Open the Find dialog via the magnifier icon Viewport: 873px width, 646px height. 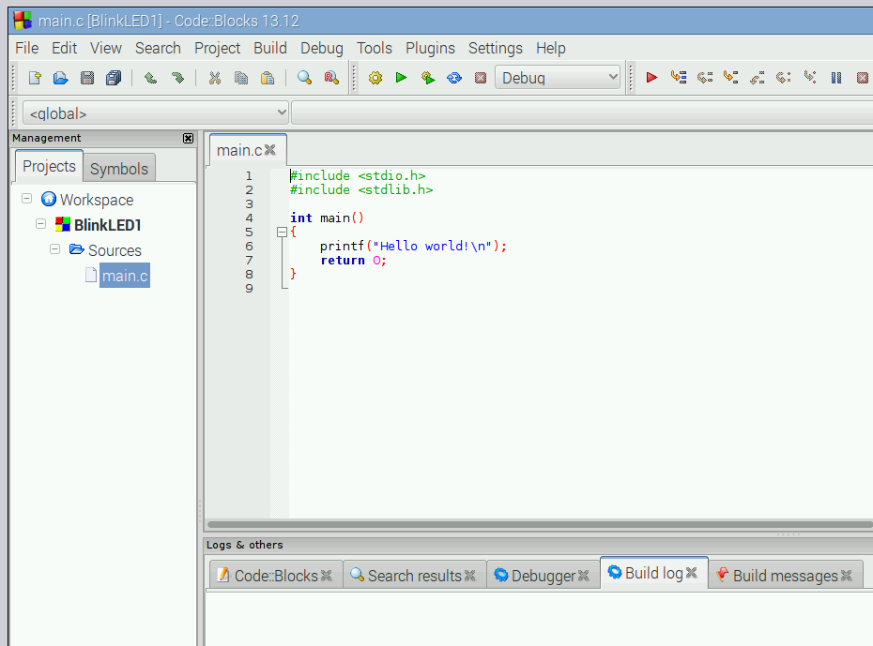303,77
